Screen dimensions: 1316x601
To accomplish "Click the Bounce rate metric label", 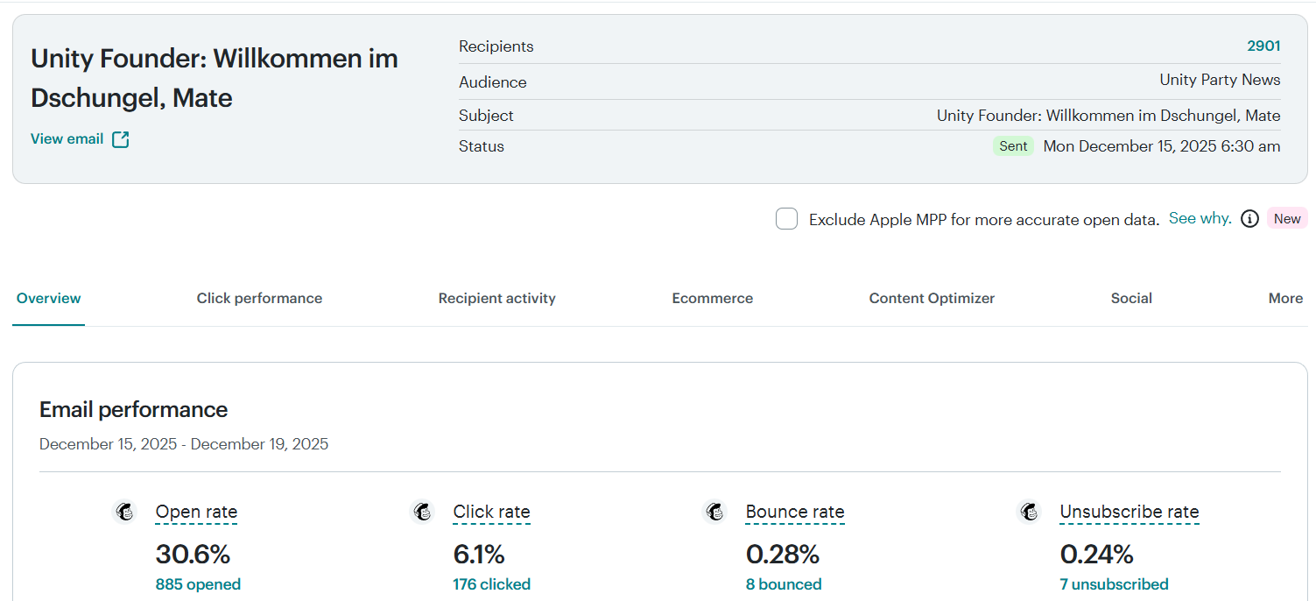I will (x=795, y=513).
